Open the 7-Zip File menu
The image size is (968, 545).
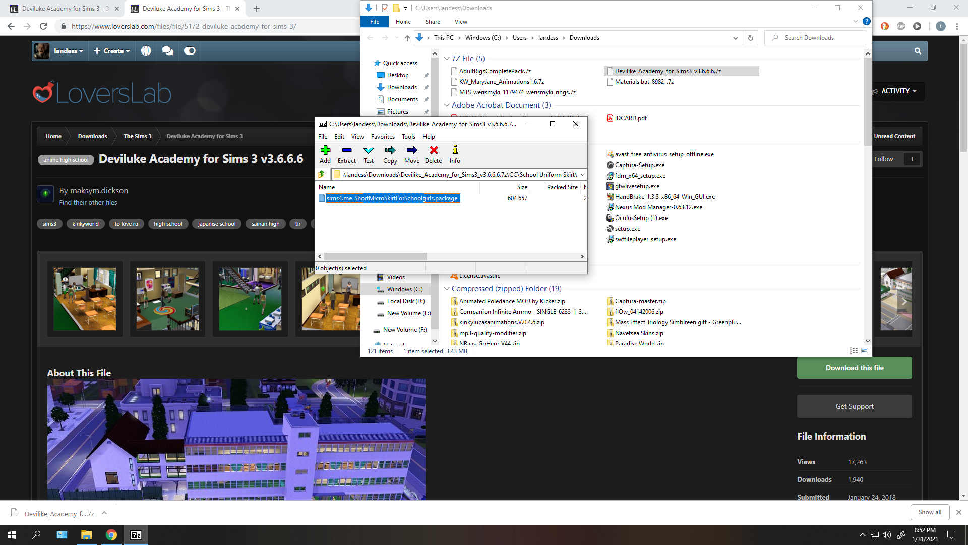[323, 137]
